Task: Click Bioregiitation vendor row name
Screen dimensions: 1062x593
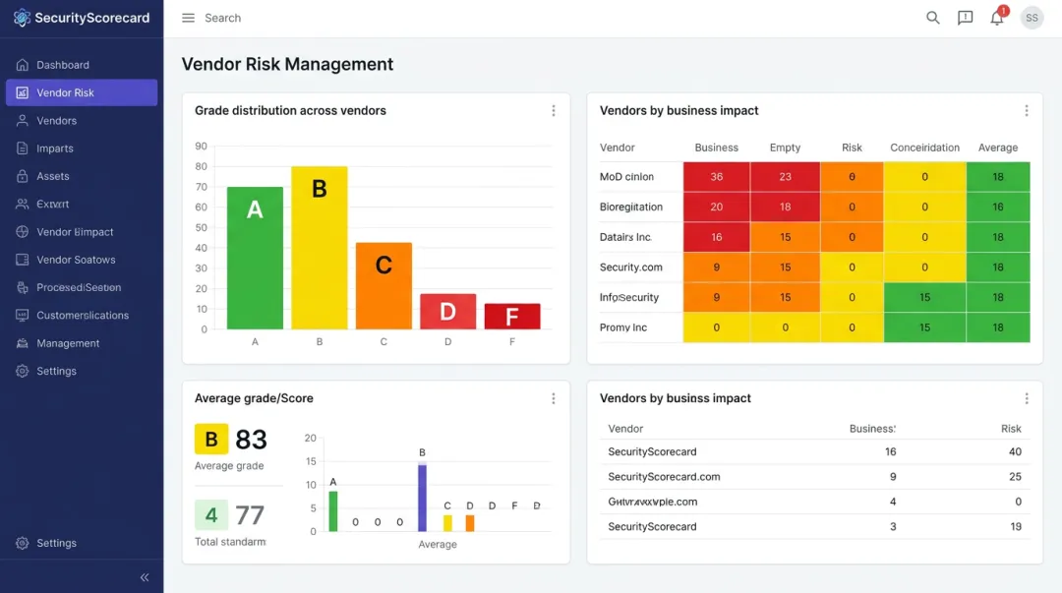Action: pyautogui.click(x=630, y=207)
